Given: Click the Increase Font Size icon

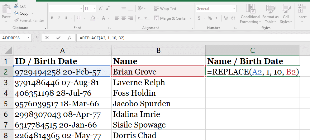Looking at the screenshot, I should tap(101, 9).
